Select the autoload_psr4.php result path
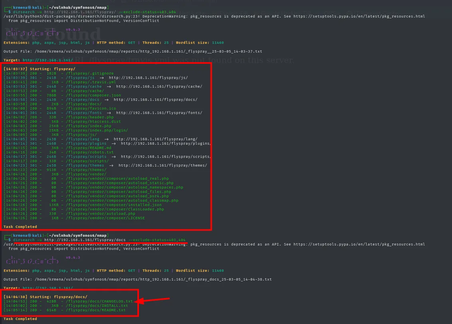The image size is (452, 324). (x=117, y=196)
